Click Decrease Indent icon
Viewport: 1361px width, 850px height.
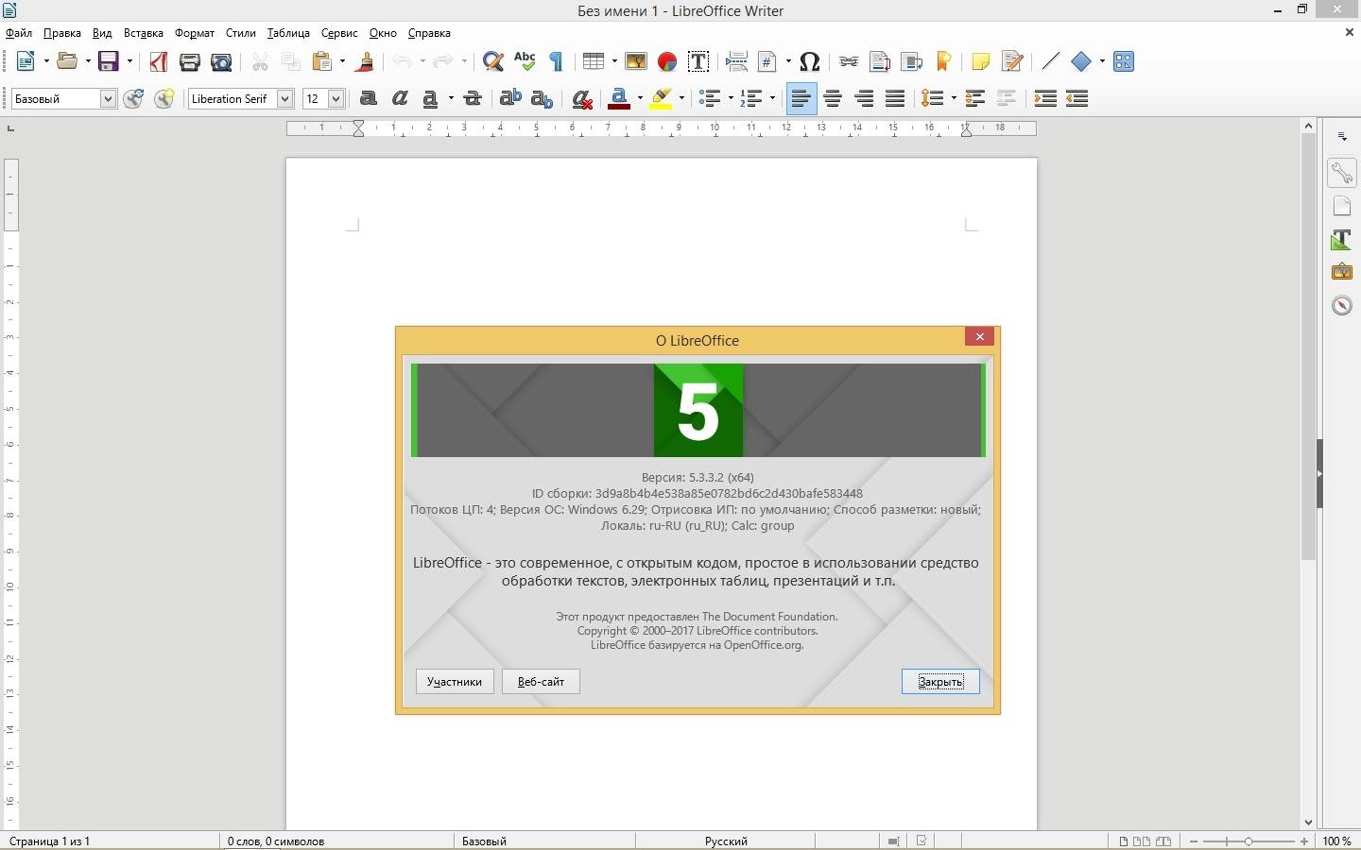click(x=1077, y=98)
